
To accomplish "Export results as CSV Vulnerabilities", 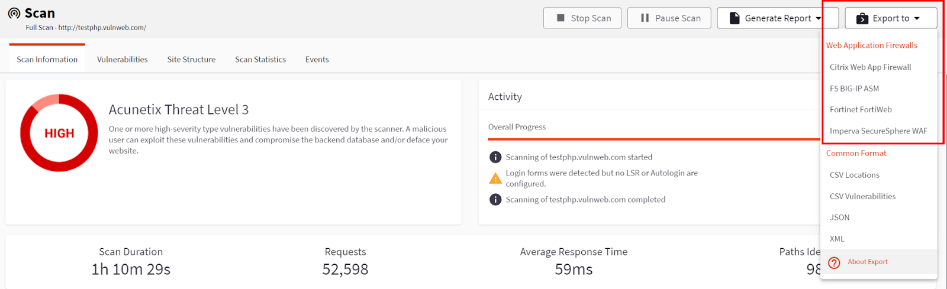I will pyautogui.click(x=862, y=196).
